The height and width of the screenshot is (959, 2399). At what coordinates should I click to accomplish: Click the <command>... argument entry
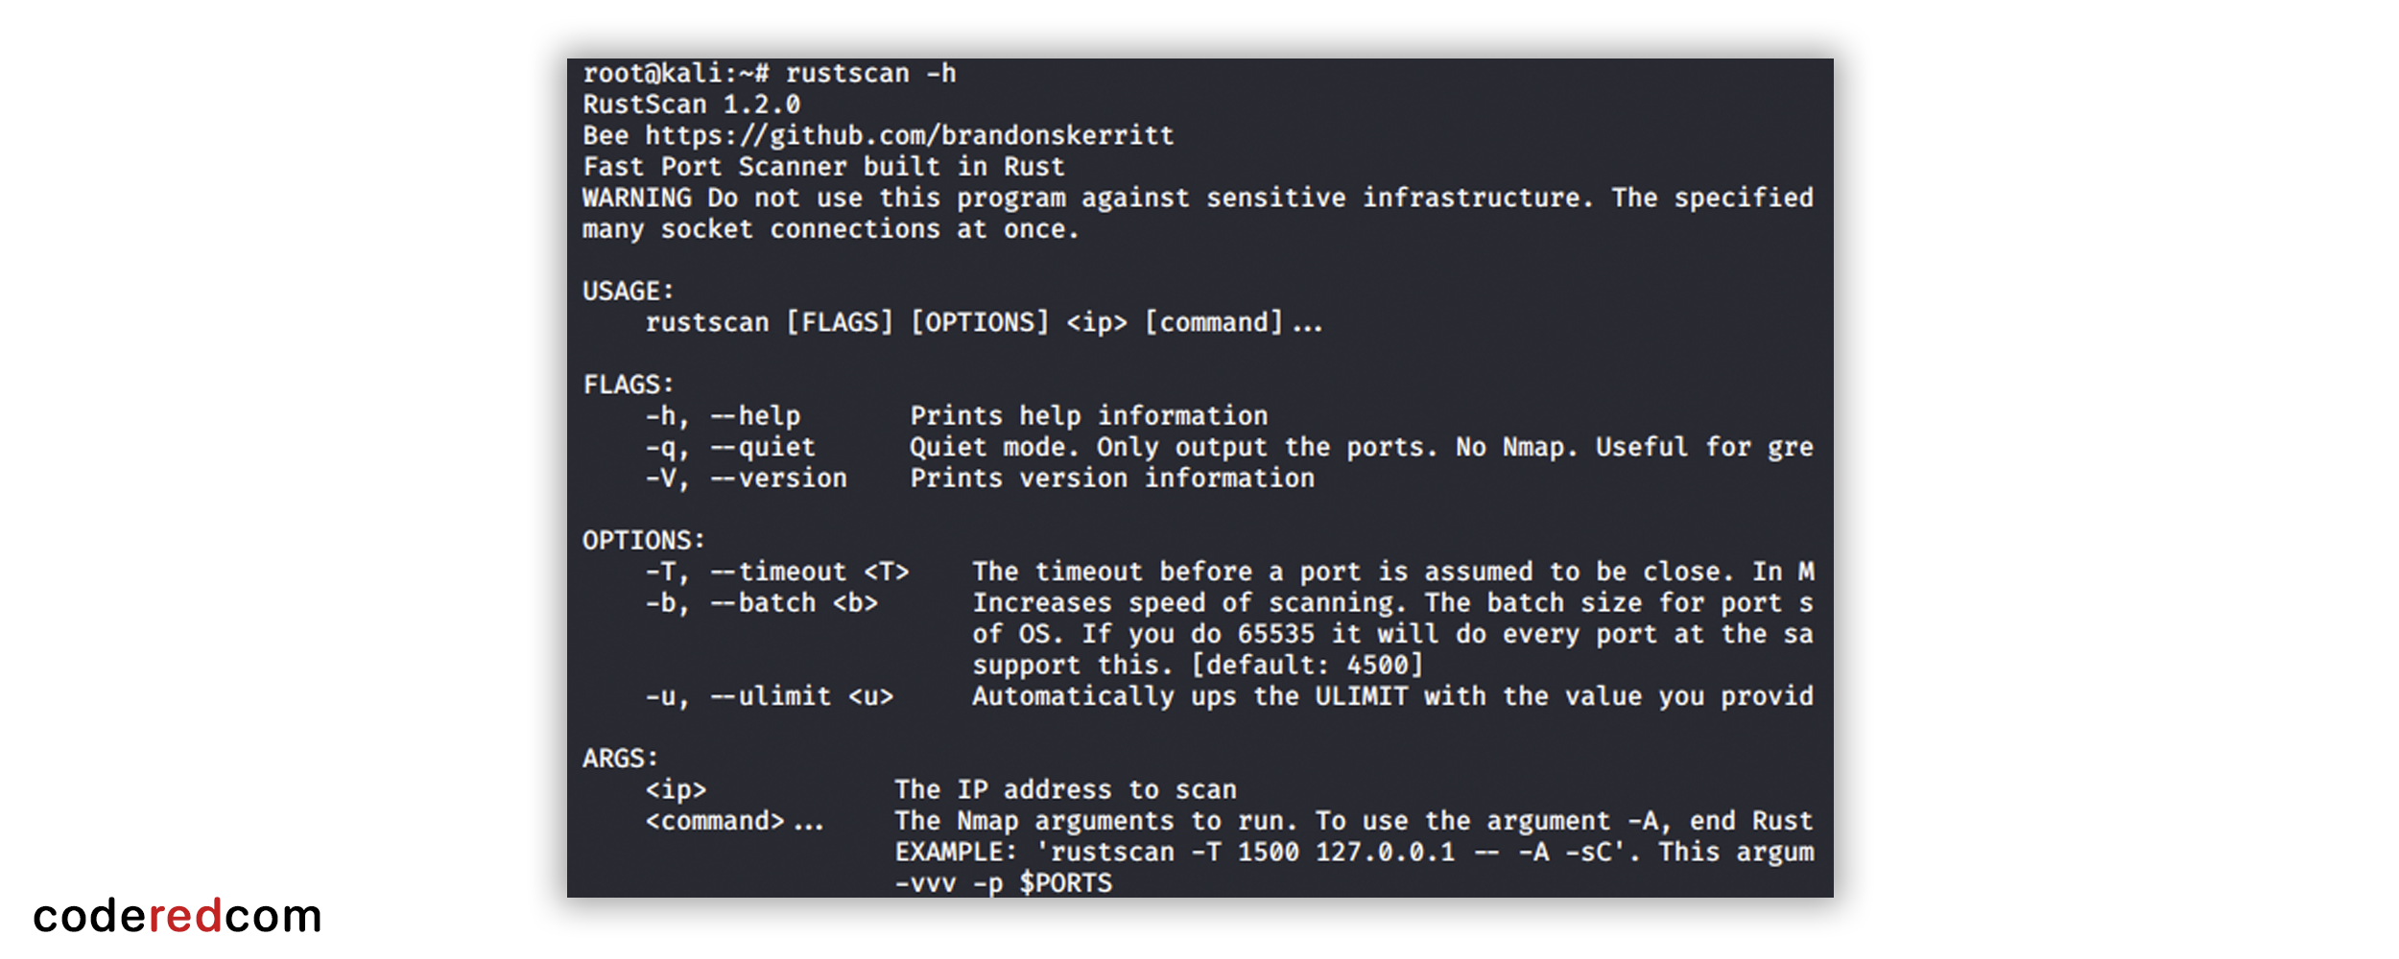[x=734, y=822]
